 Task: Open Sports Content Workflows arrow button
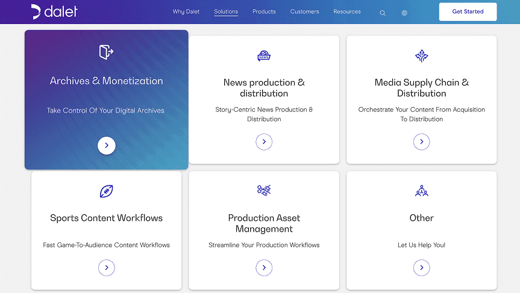[x=106, y=268]
